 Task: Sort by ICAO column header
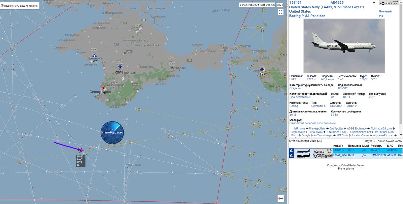coord(391,146)
